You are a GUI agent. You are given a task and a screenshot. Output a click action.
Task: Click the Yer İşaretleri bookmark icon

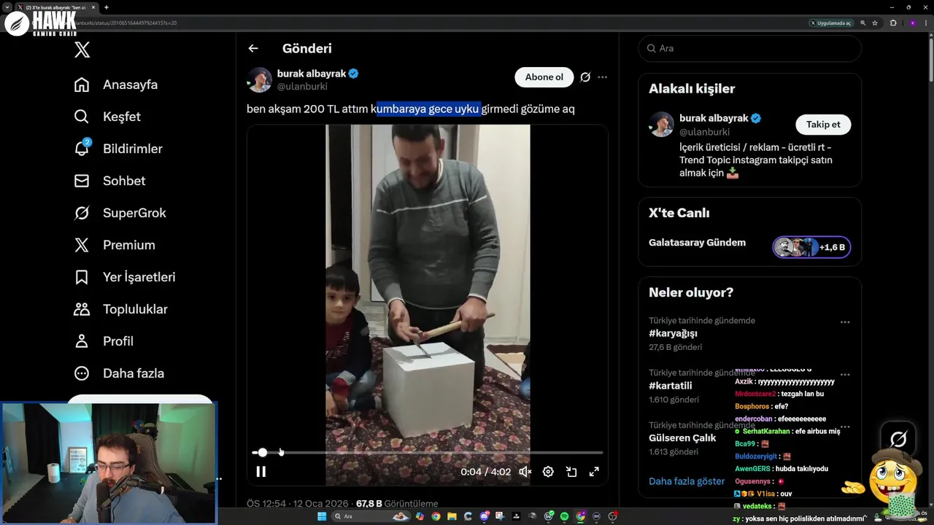(x=82, y=277)
